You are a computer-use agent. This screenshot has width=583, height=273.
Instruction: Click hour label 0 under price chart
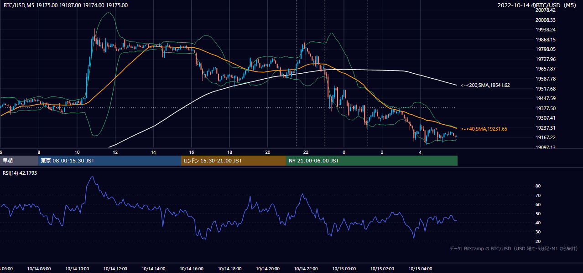[x=344, y=152]
